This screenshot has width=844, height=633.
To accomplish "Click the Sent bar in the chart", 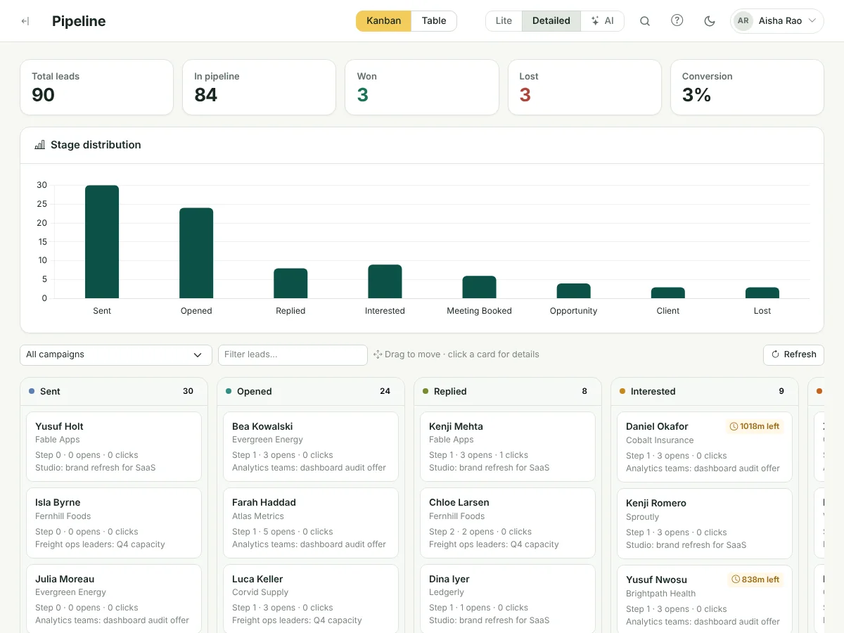I will (102, 242).
